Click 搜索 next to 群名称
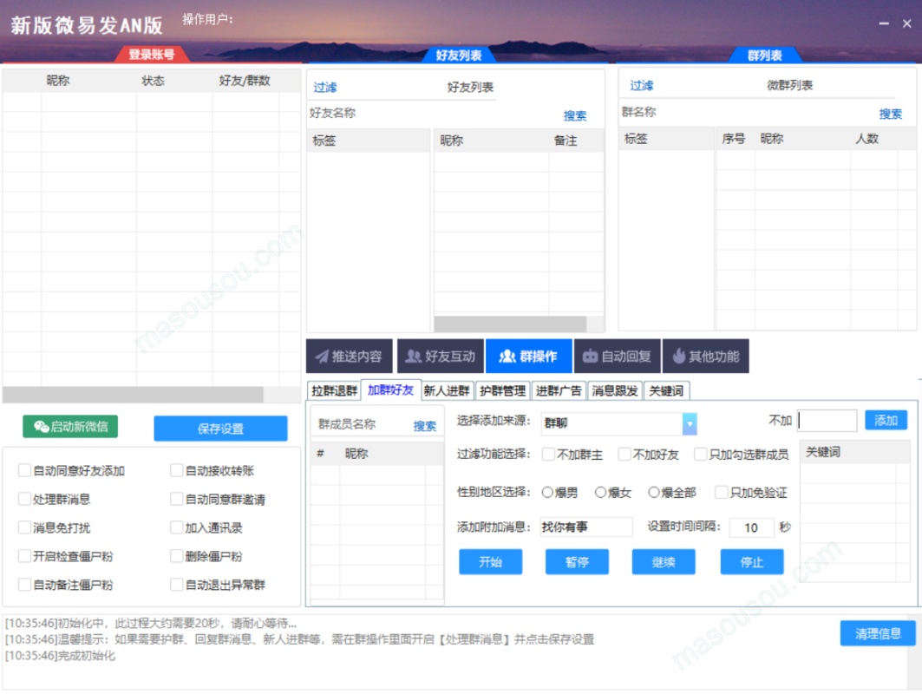The width and height of the screenshot is (922, 694). [890, 115]
